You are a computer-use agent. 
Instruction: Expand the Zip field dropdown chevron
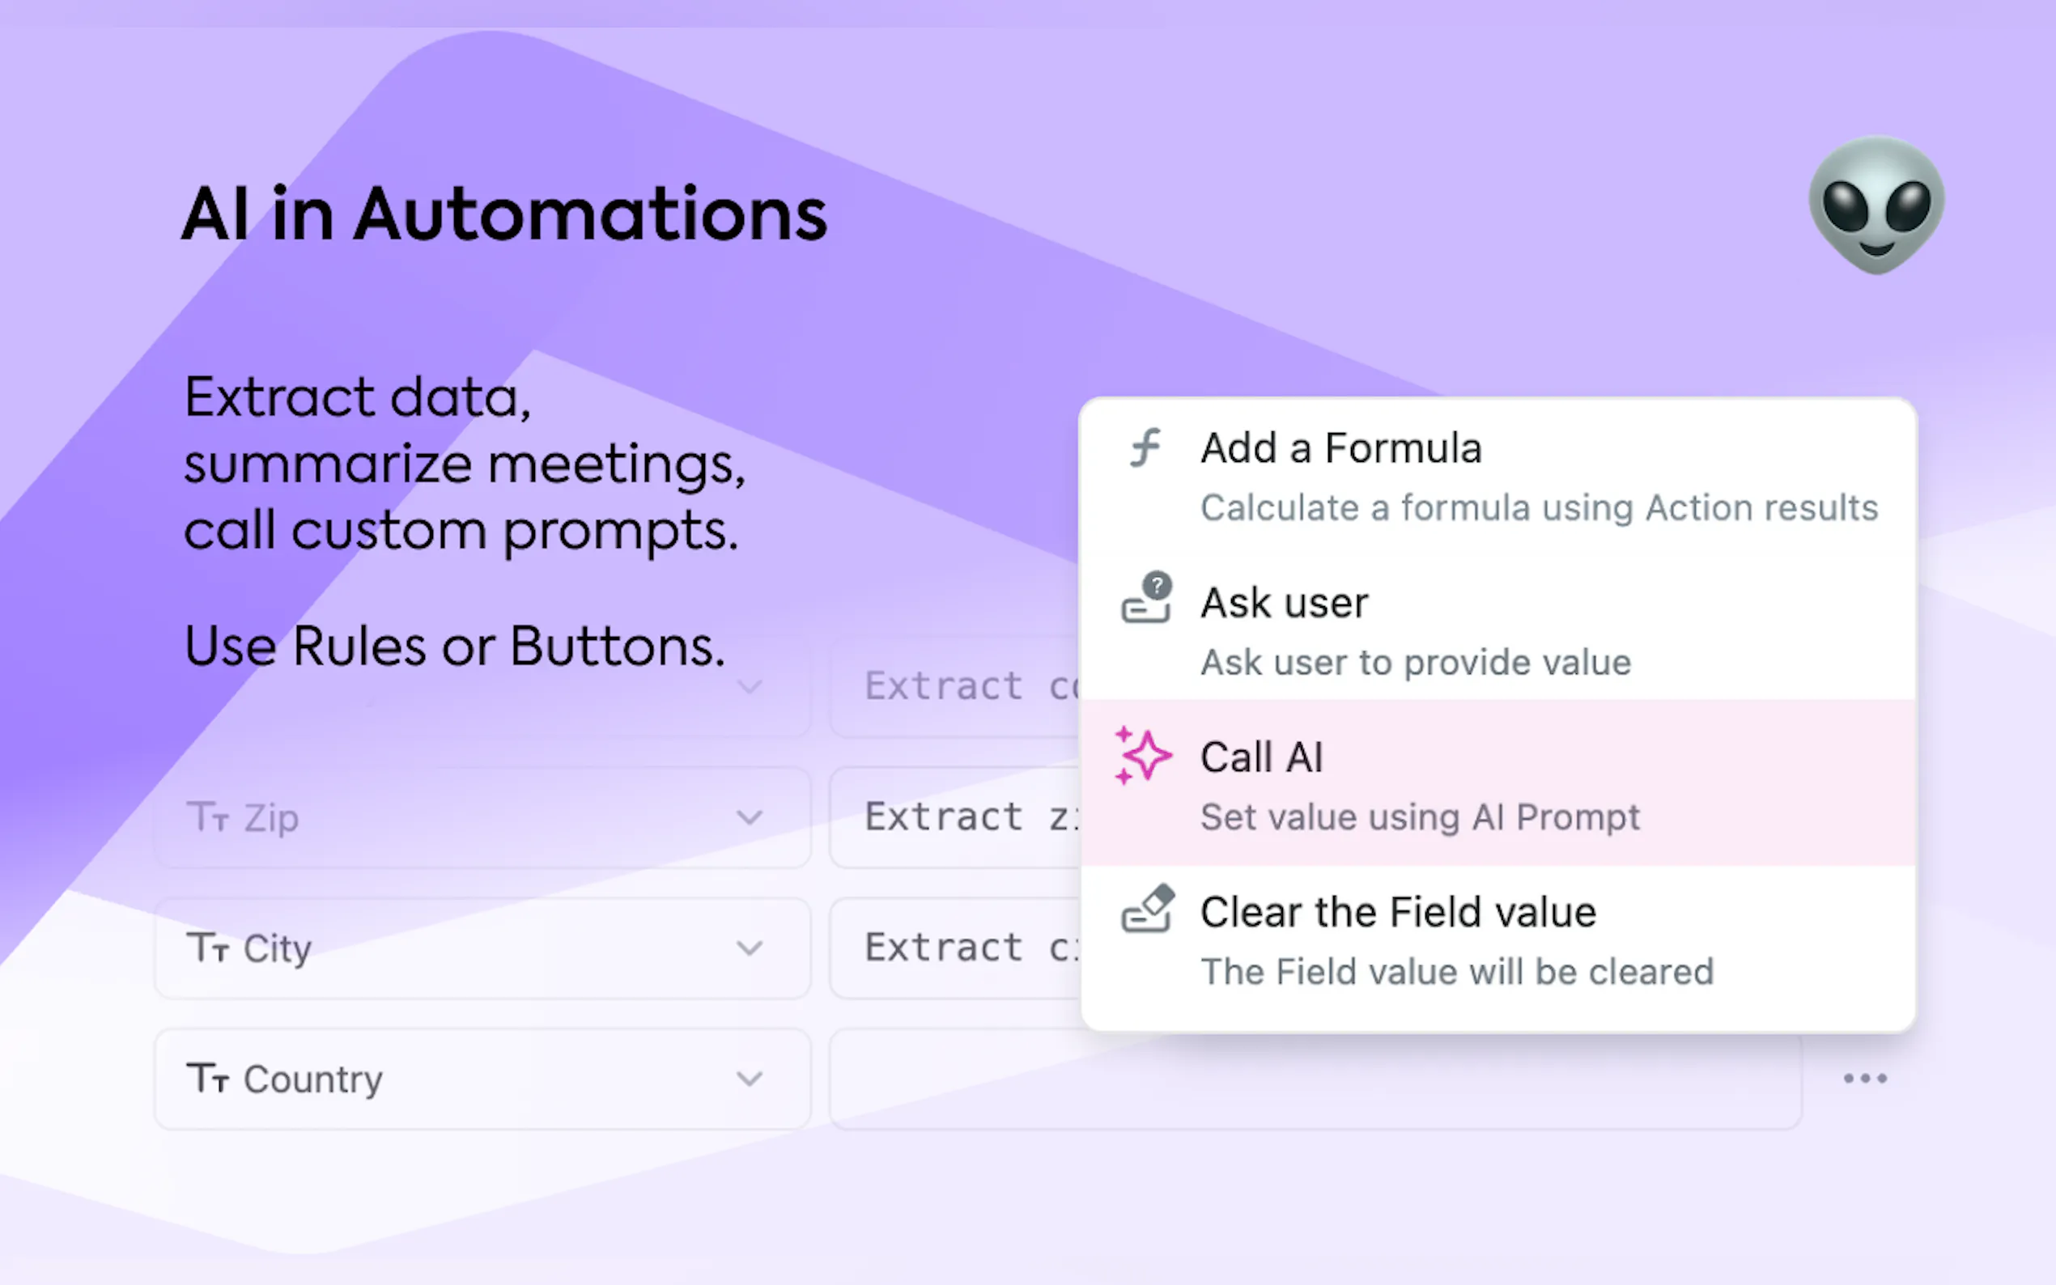tap(749, 817)
